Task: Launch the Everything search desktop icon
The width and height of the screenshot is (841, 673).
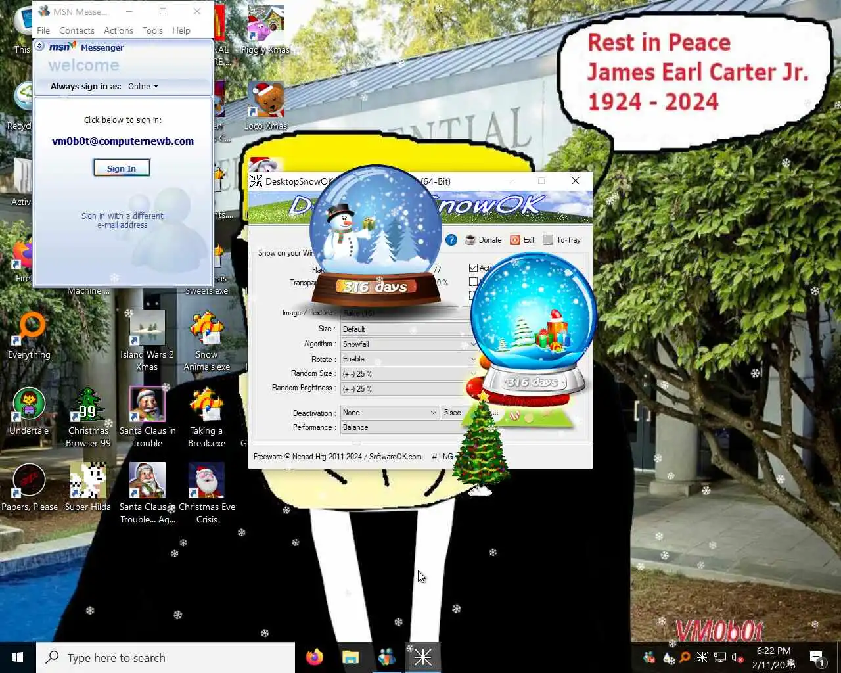Action: pyautogui.click(x=29, y=336)
